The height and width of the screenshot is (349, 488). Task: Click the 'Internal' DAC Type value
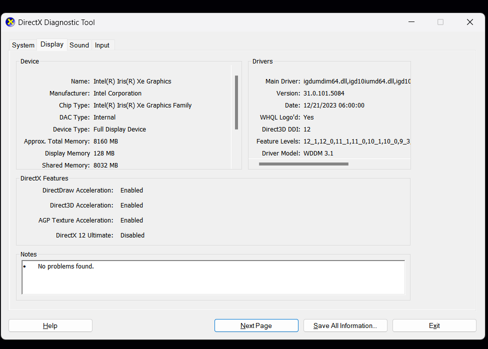click(x=104, y=117)
